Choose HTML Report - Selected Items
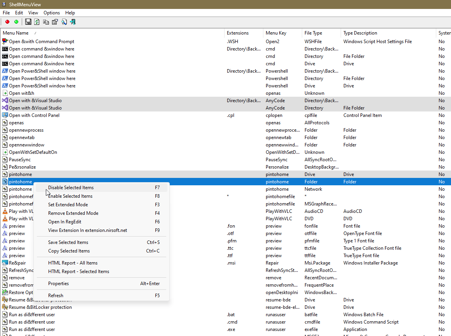Image resolution: width=451 pixels, height=336 pixels. [x=101, y=272]
